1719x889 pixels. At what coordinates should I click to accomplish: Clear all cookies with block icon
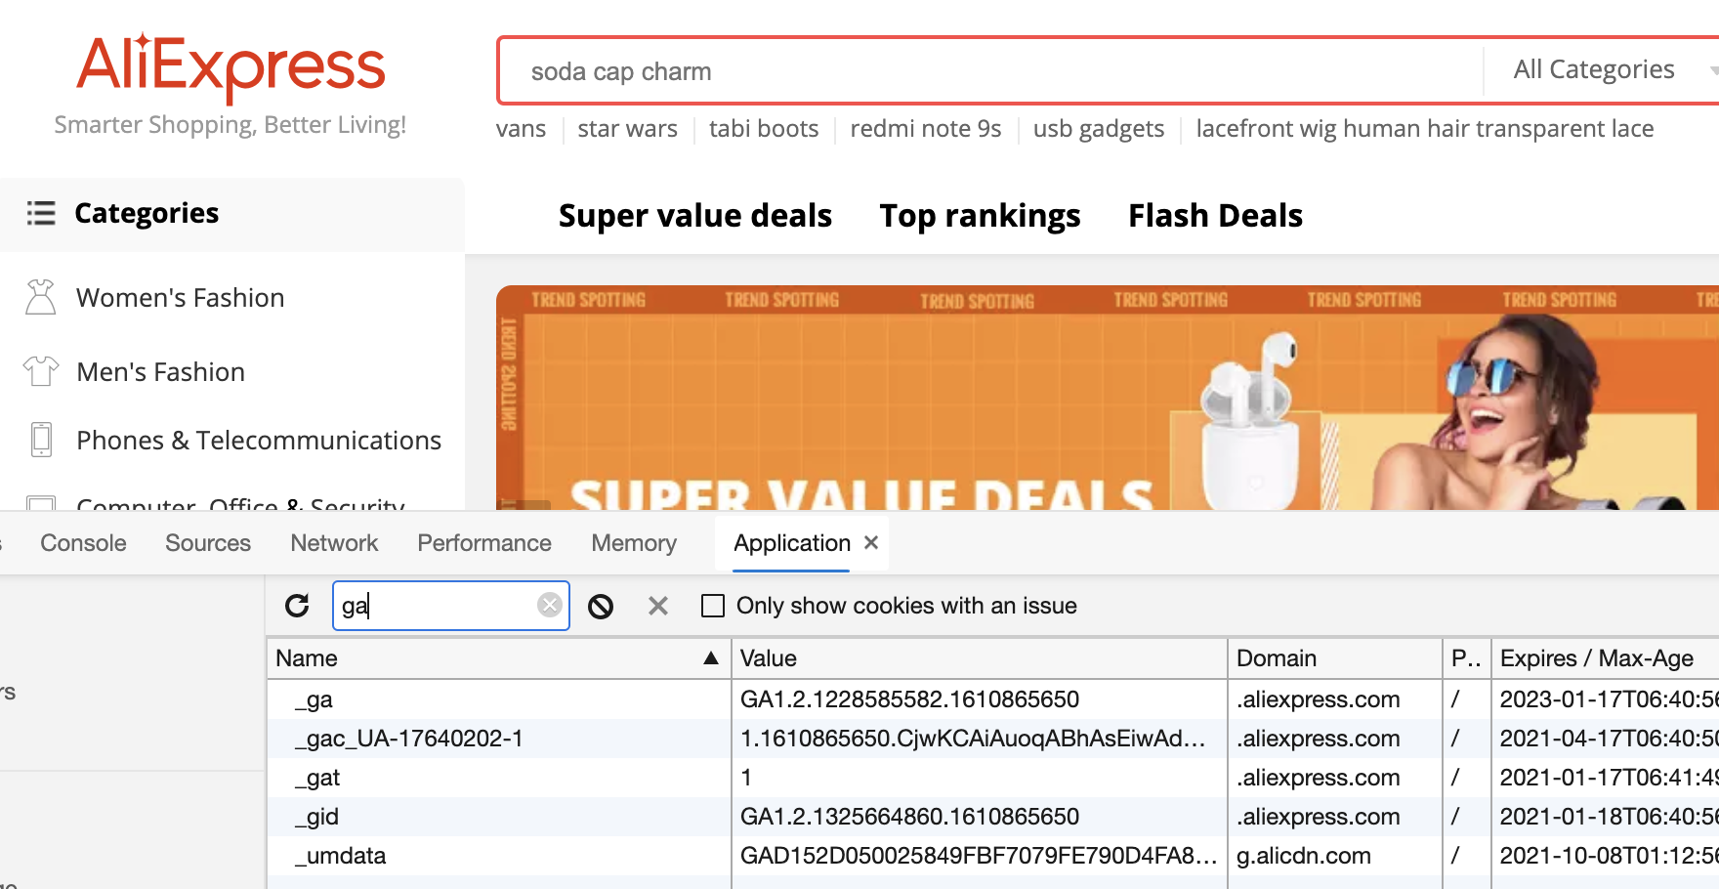pyautogui.click(x=601, y=607)
